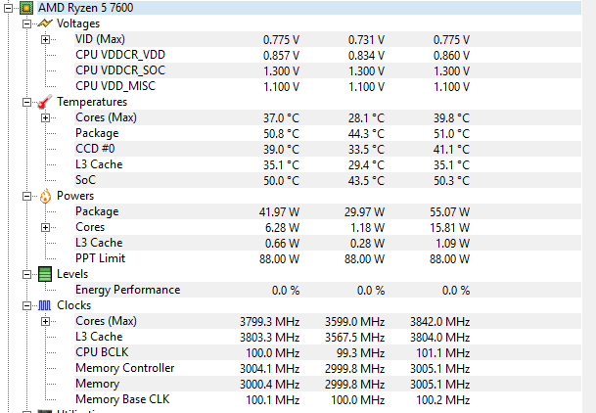The image size is (596, 413).
Task: Select the Levels label
Action: pyautogui.click(x=72, y=274)
